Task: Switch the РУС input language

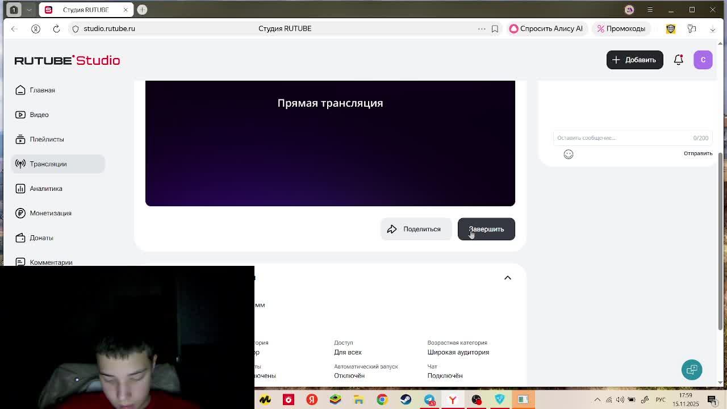Action: [661, 400]
